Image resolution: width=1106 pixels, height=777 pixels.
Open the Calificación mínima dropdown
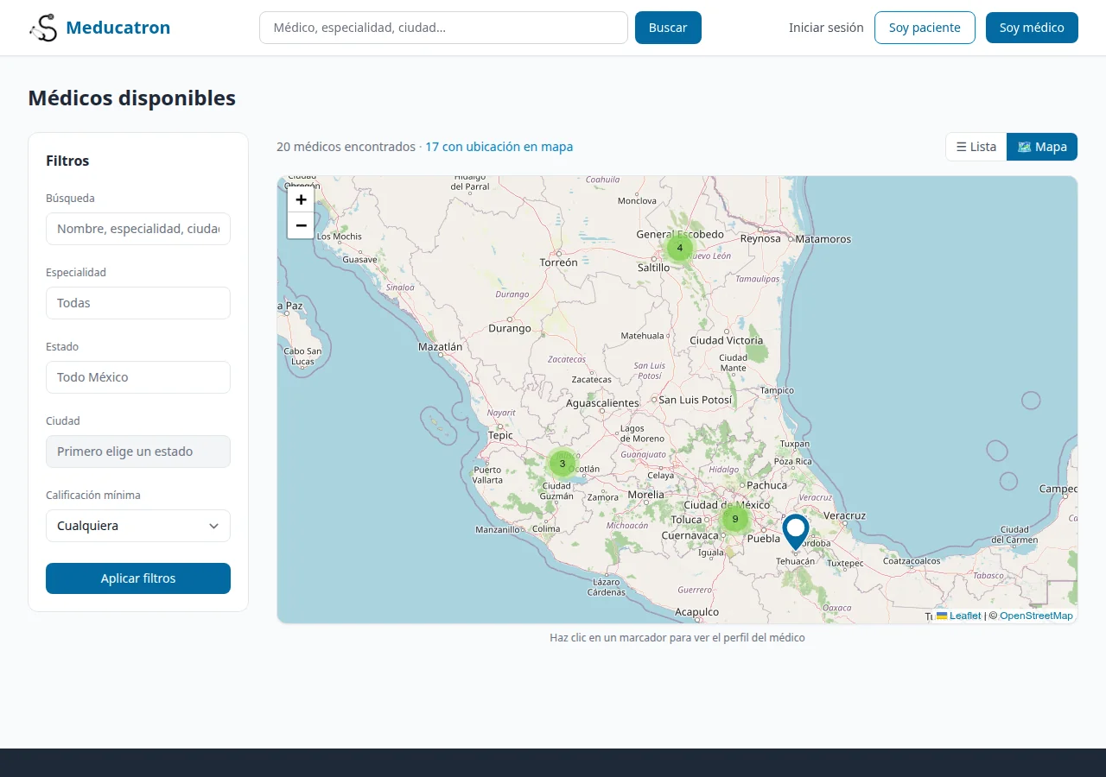[138, 526]
